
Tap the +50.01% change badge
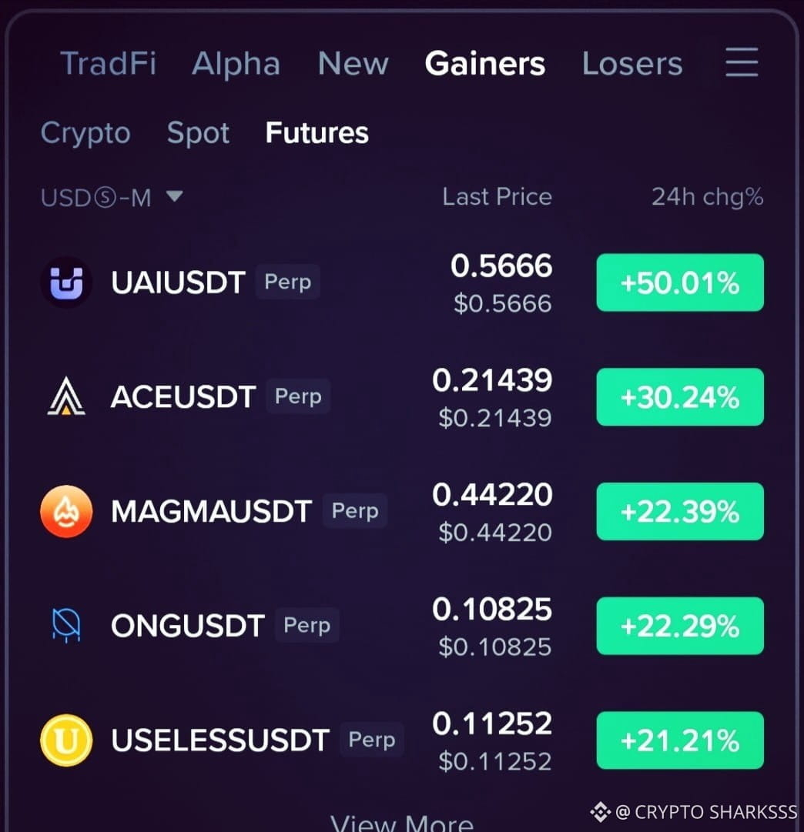pos(680,282)
